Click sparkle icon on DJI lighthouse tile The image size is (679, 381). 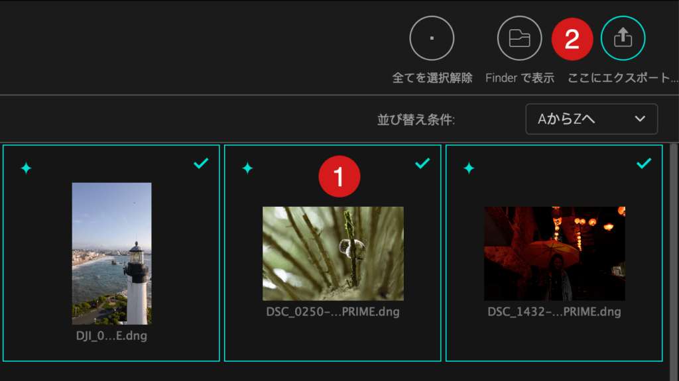click(27, 168)
